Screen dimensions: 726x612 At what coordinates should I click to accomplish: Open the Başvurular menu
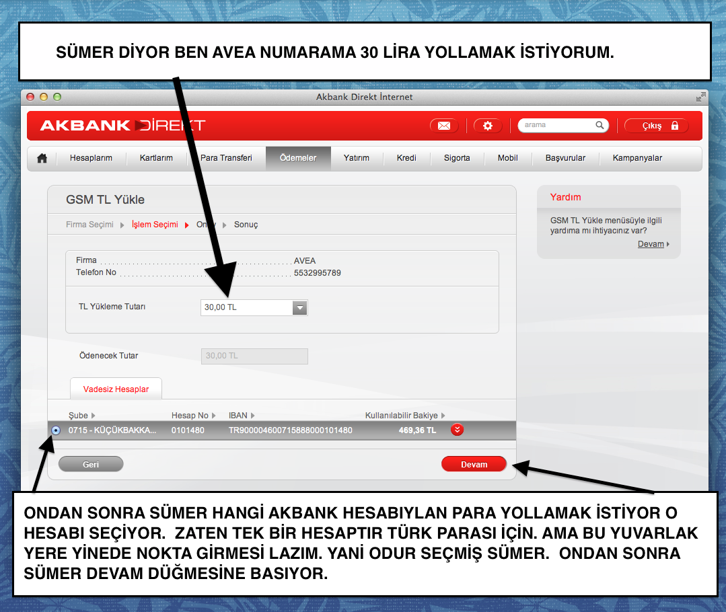pyautogui.click(x=565, y=158)
